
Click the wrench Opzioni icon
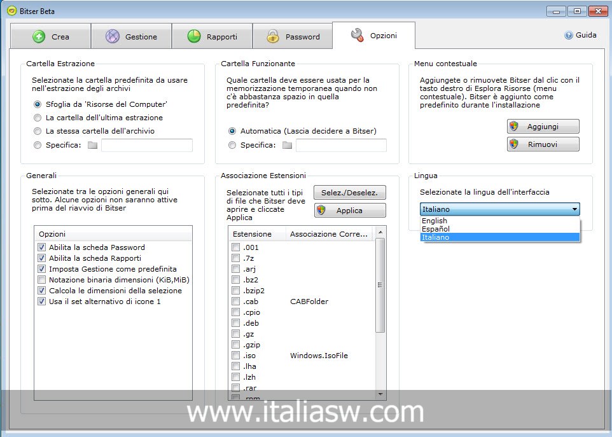click(357, 35)
